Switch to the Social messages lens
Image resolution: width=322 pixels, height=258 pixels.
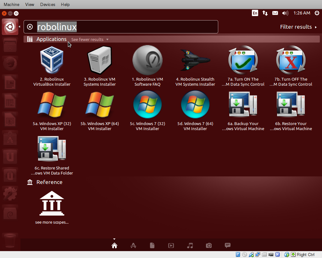228,245
